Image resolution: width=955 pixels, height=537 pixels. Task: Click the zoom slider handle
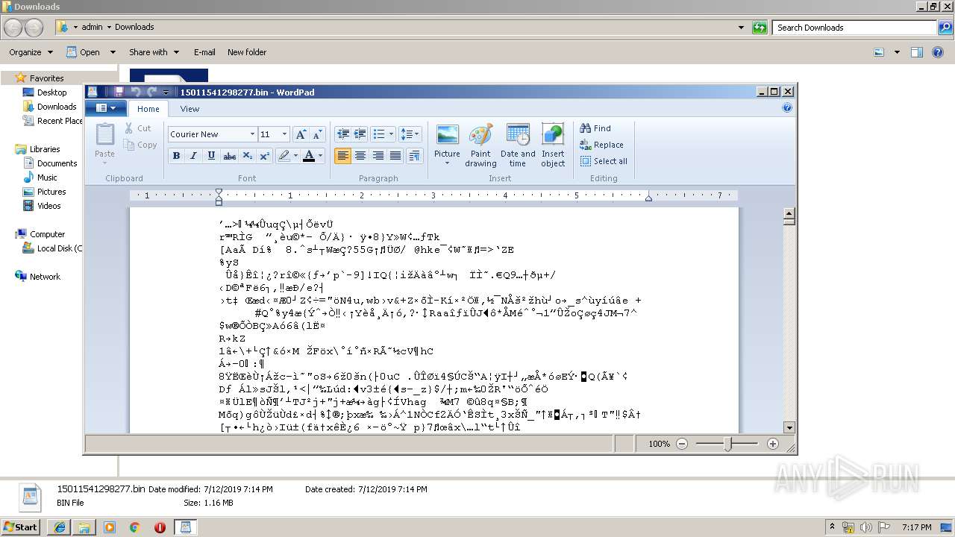(x=729, y=444)
